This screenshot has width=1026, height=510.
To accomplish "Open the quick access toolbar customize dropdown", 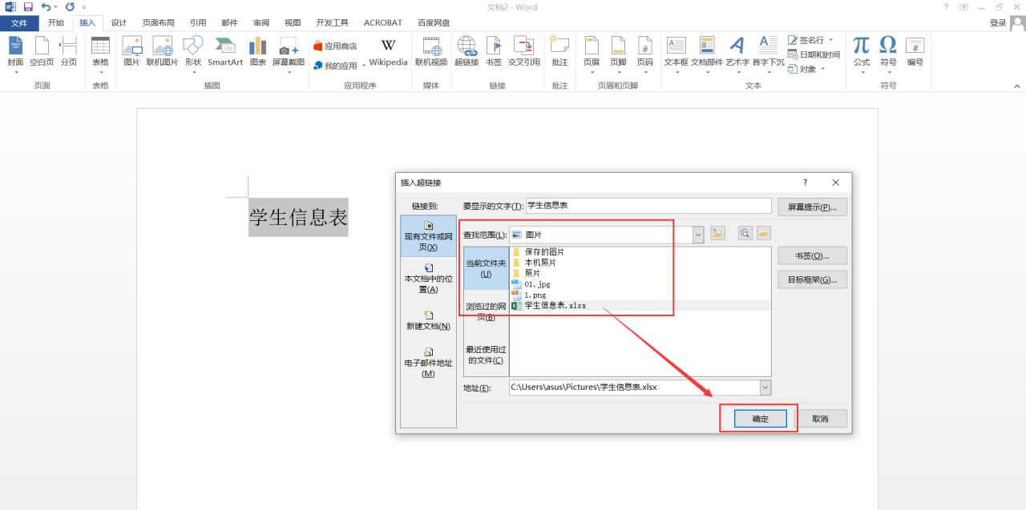I will point(84,6).
